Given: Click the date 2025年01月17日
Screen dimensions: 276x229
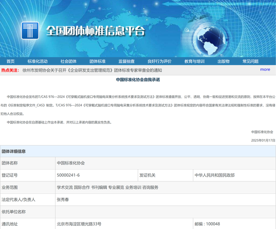Looking at the screenshot, I should coord(263,140).
